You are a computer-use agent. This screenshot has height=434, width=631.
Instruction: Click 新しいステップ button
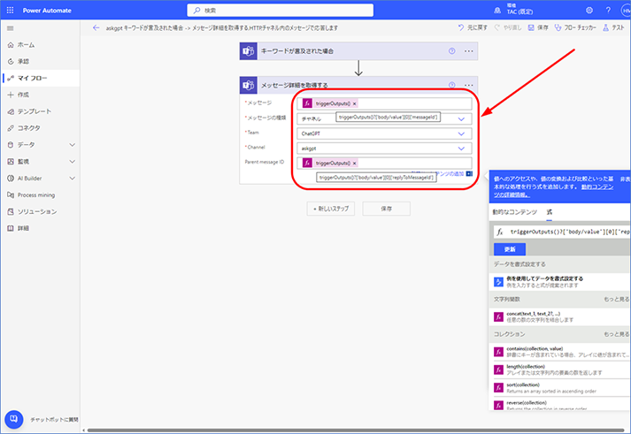[331, 209]
